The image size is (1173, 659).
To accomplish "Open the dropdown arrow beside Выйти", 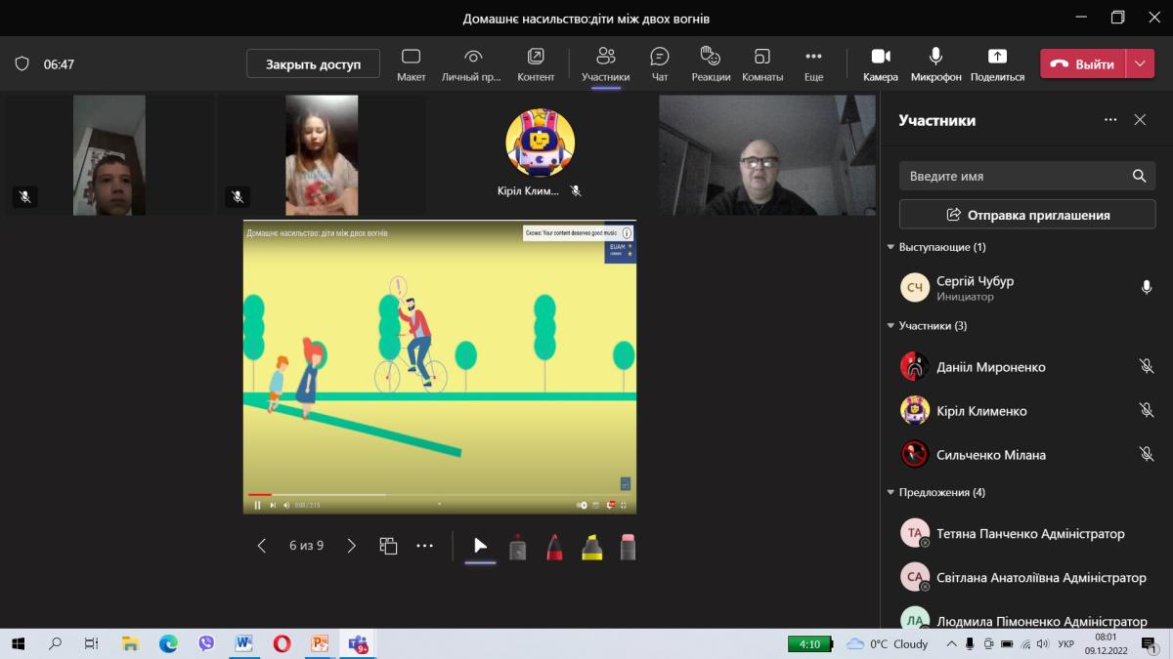I will pos(1141,64).
